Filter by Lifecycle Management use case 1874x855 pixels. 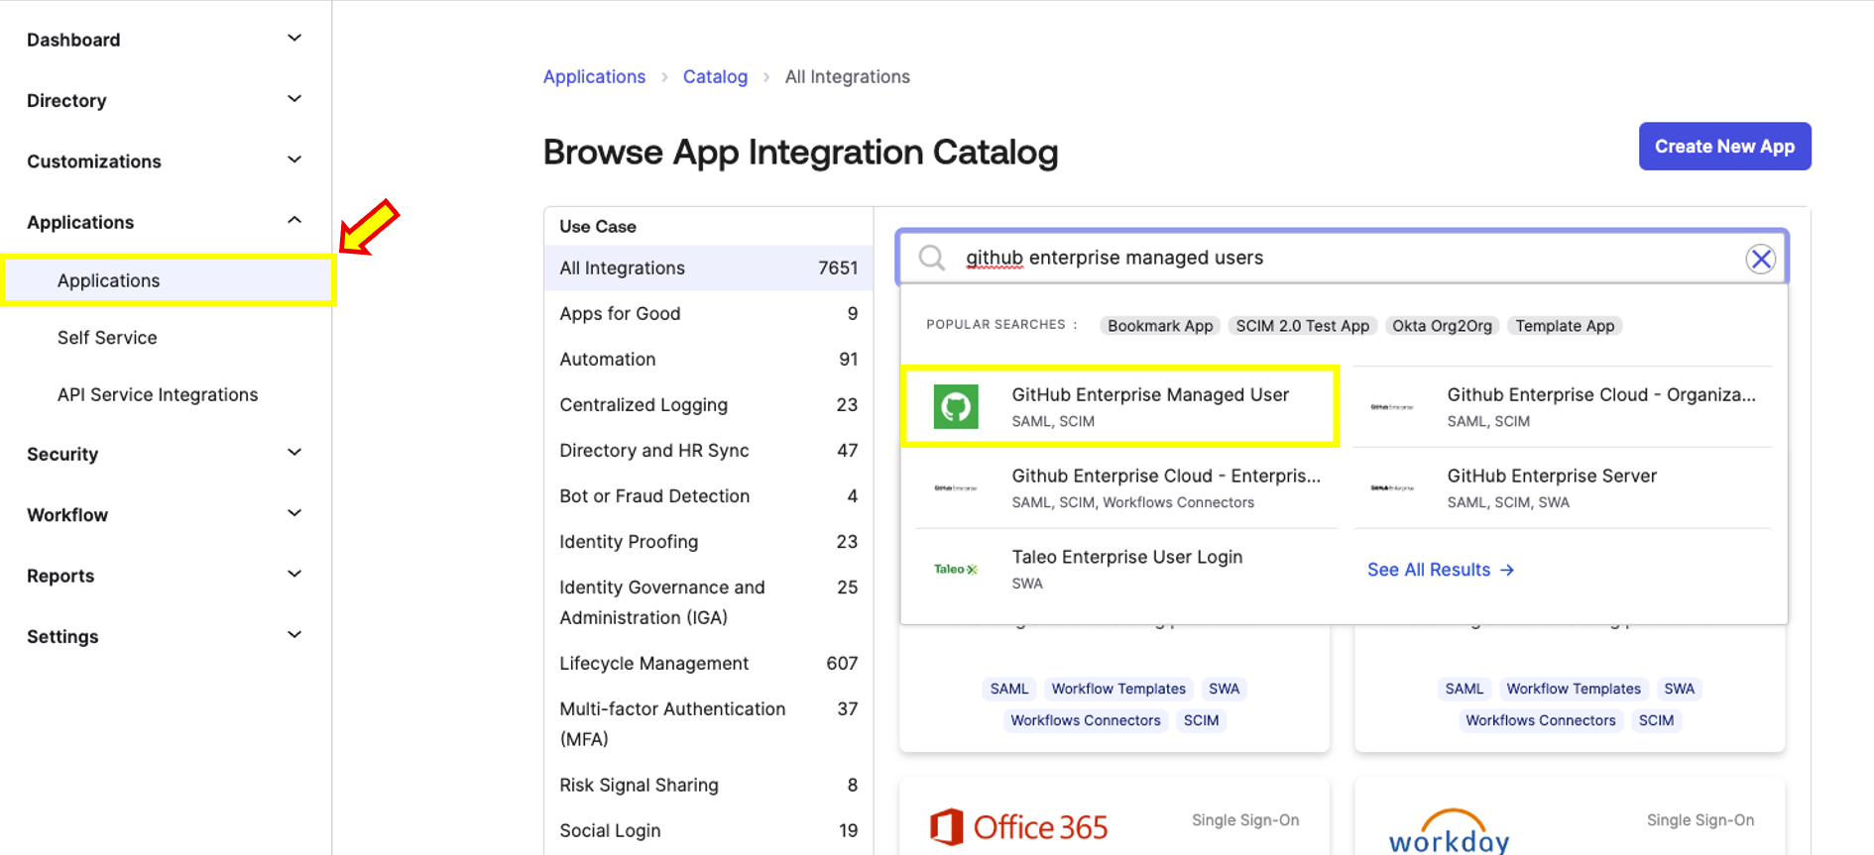(708, 664)
